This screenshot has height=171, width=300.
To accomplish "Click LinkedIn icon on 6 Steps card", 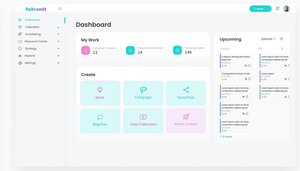I will coord(226,66).
